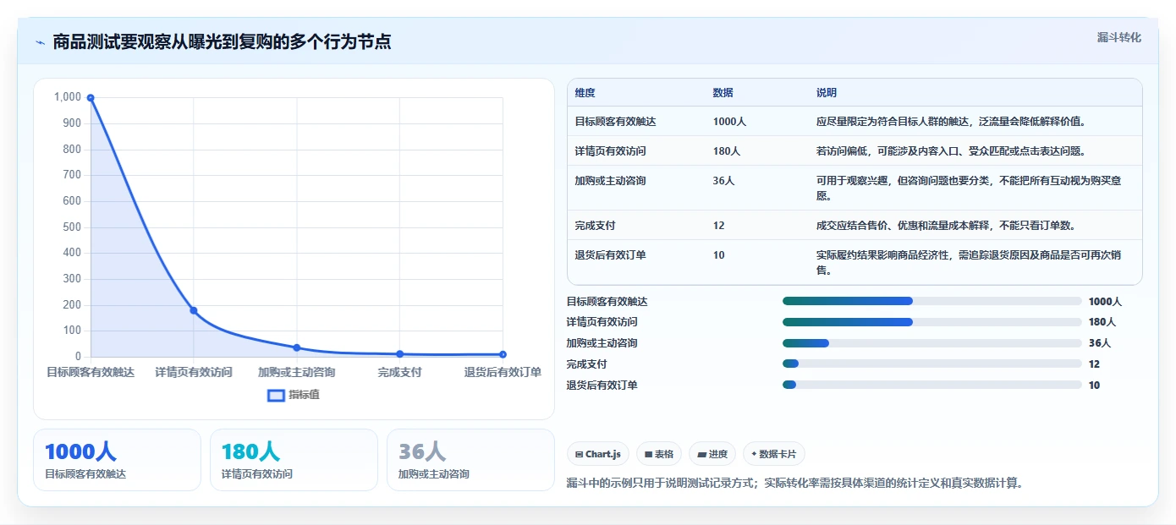Image resolution: width=1176 pixels, height=525 pixels.
Task: Select the 表格 chip
Action: coord(659,454)
